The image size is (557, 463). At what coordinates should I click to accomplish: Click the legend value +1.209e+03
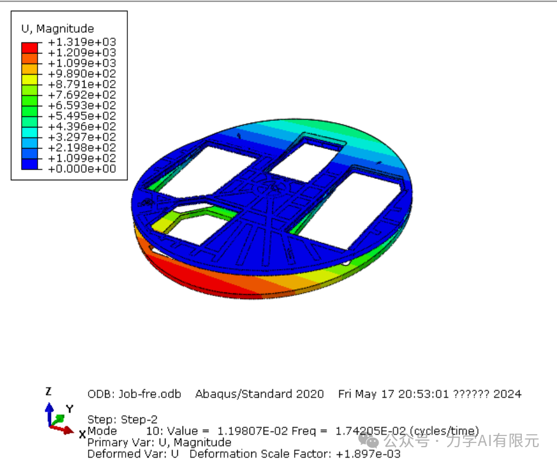pos(82,53)
